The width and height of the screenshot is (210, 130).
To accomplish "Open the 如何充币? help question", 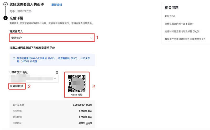I will coord(170,16).
